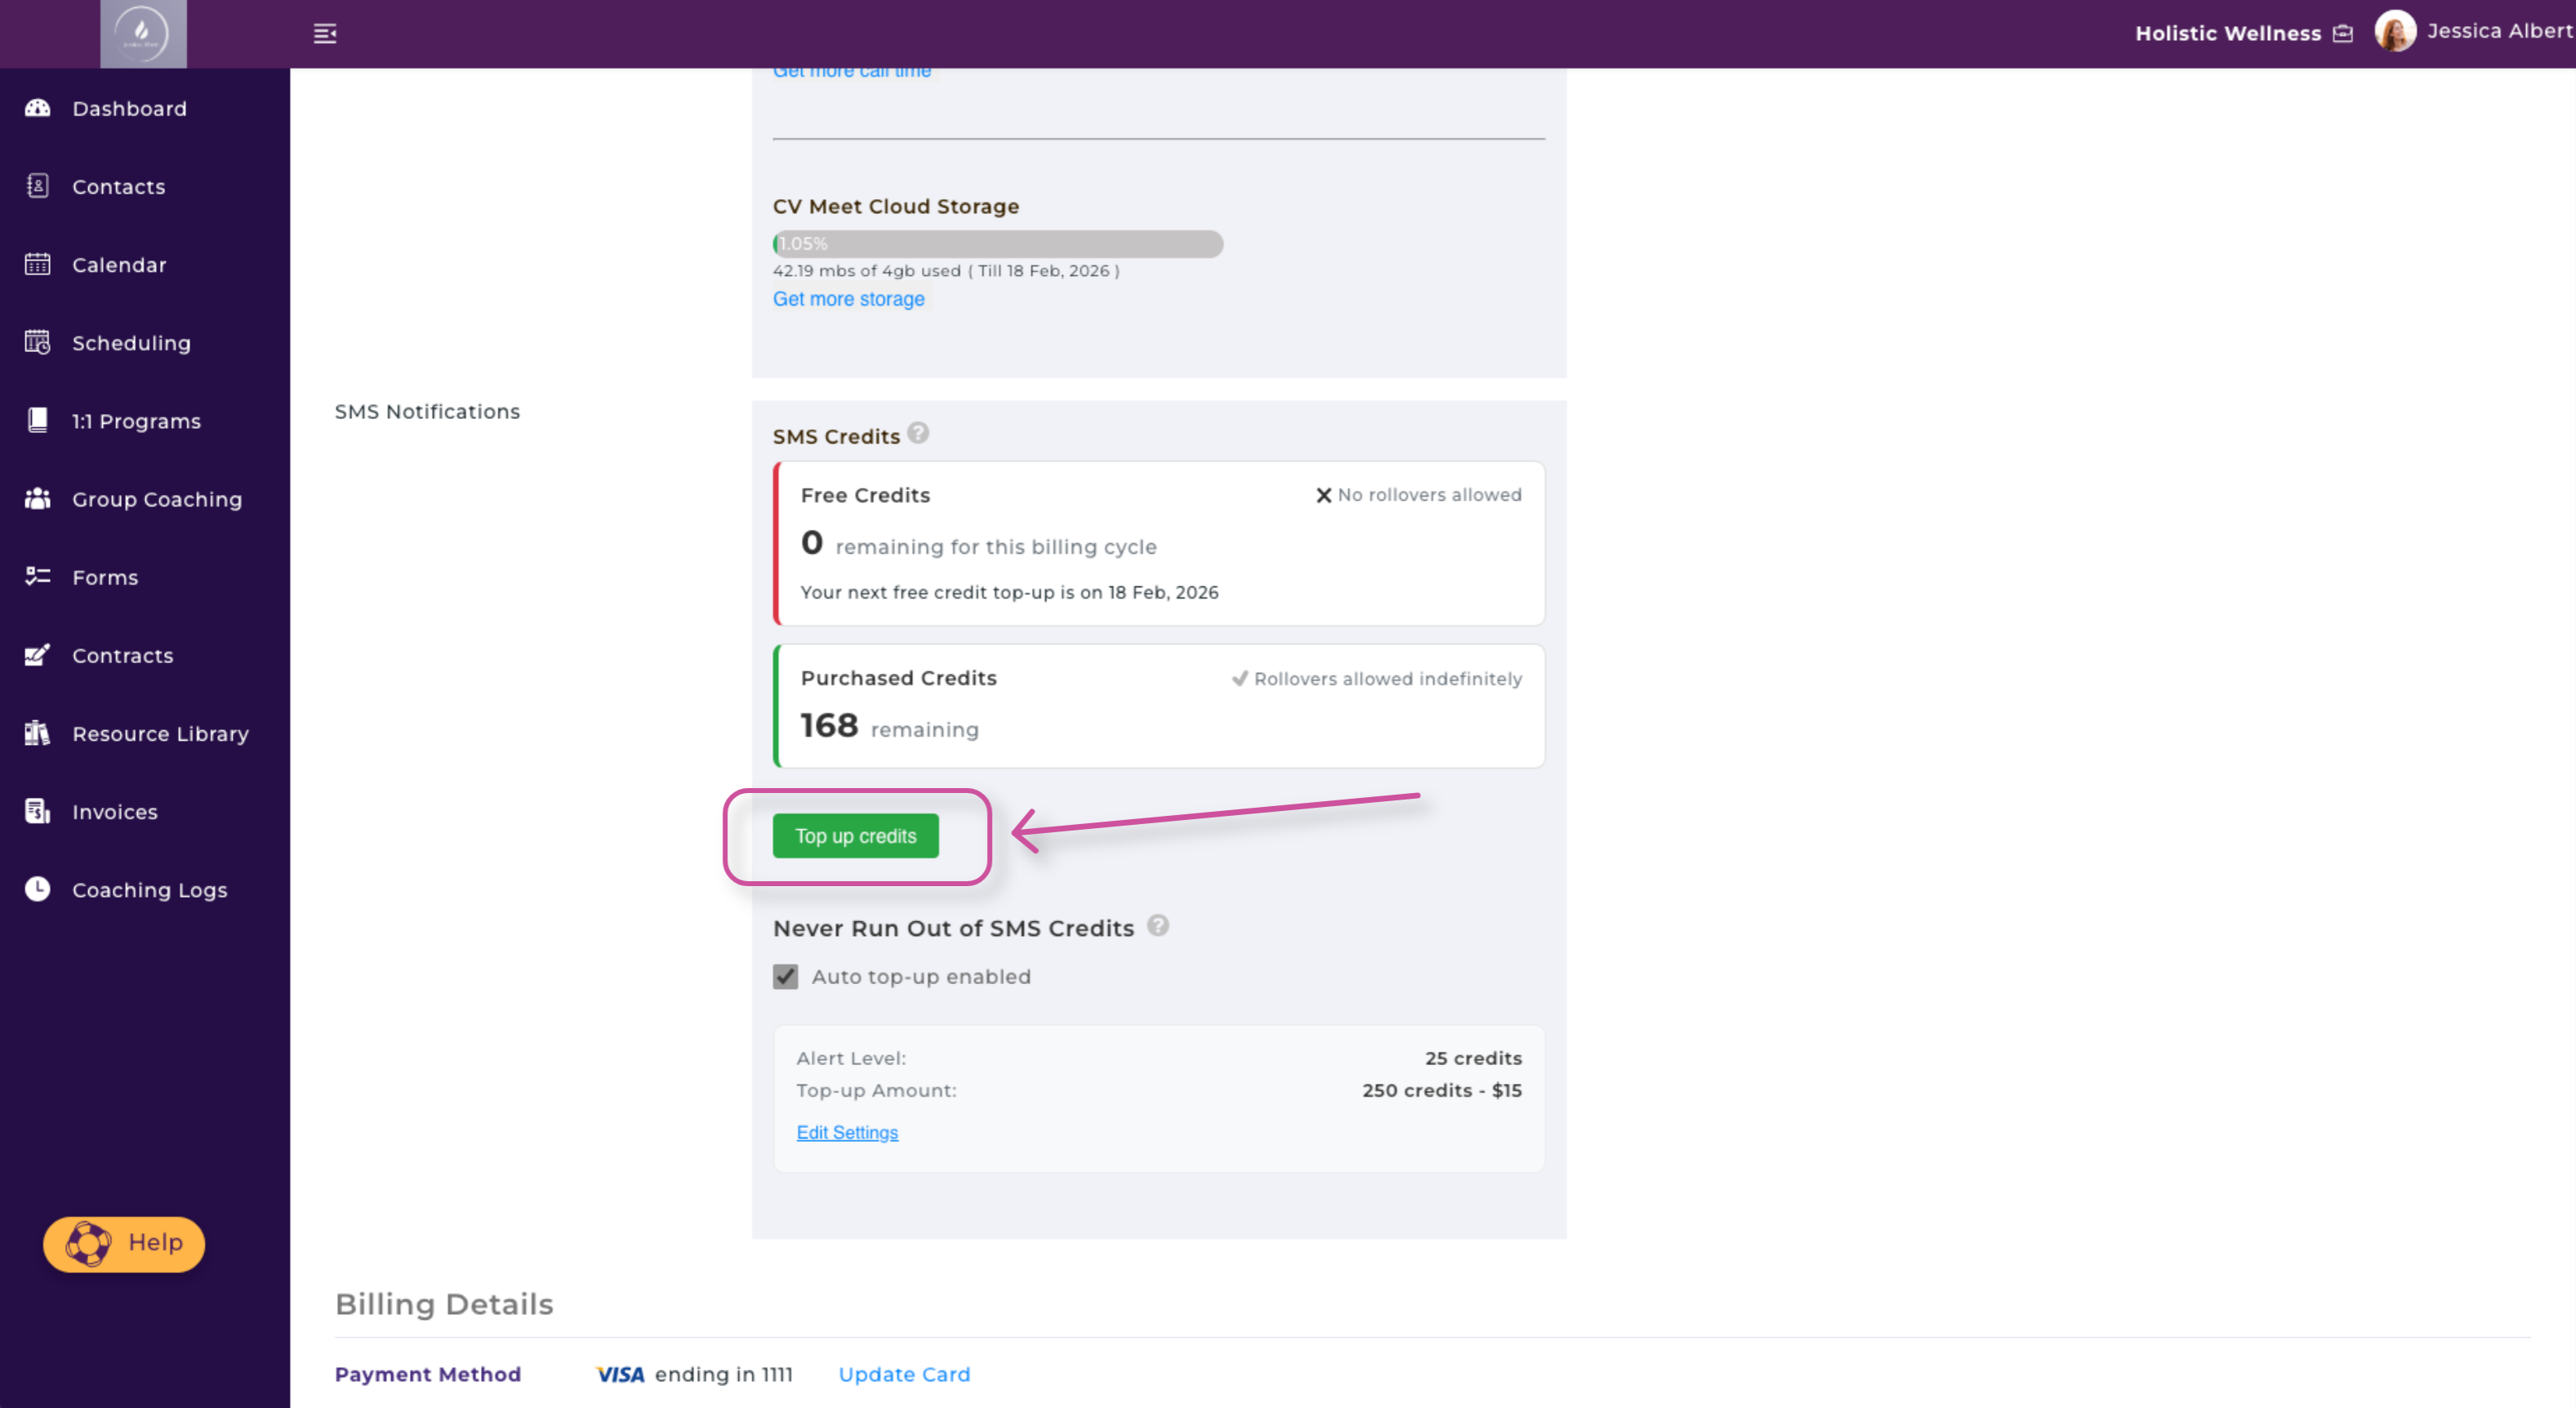
Task: Click the Dashboard gauge icon in sidebar
Action: point(38,108)
